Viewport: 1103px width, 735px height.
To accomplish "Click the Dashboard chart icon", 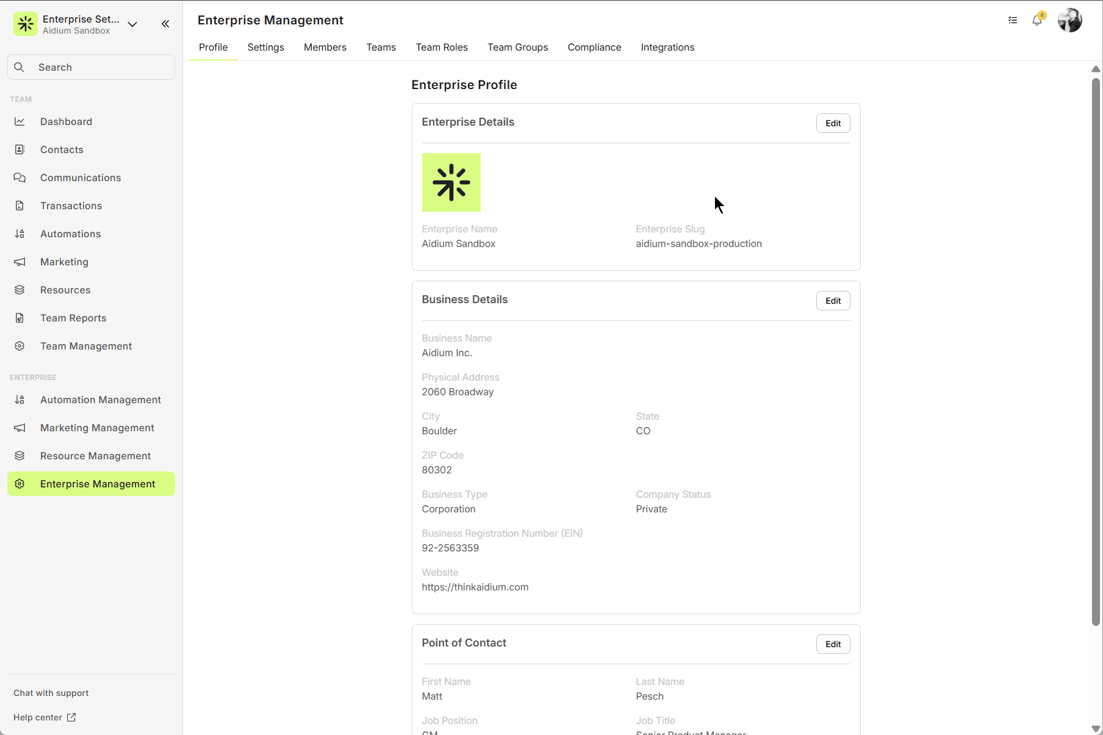I will pyautogui.click(x=20, y=121).
